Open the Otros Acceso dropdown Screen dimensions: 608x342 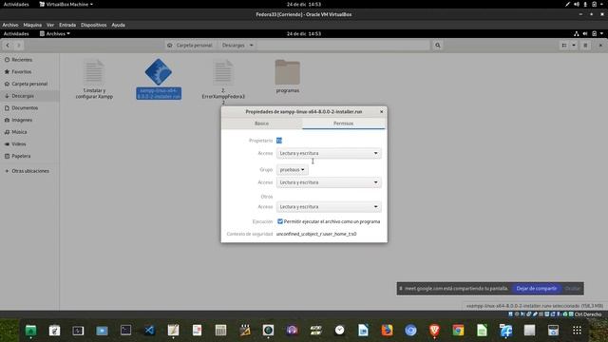click(329, 207)
